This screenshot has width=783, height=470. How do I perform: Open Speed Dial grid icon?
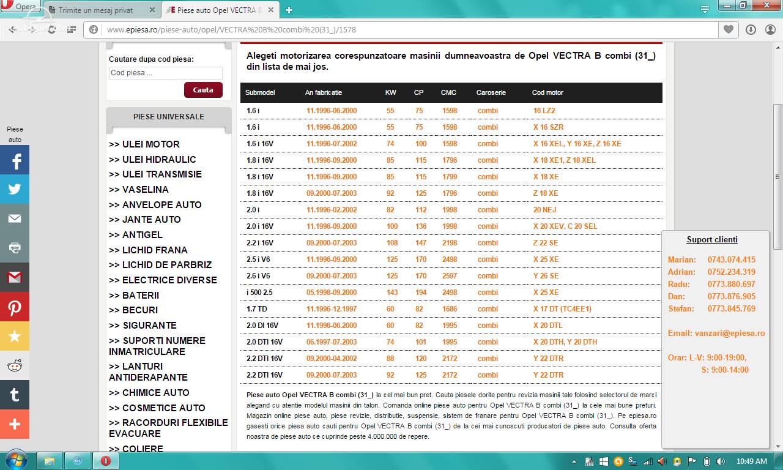click(x=72, y=29)
